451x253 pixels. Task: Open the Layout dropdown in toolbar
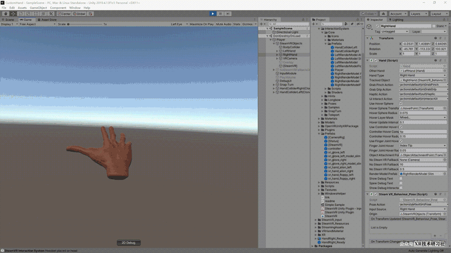click(x=439, y=13)
